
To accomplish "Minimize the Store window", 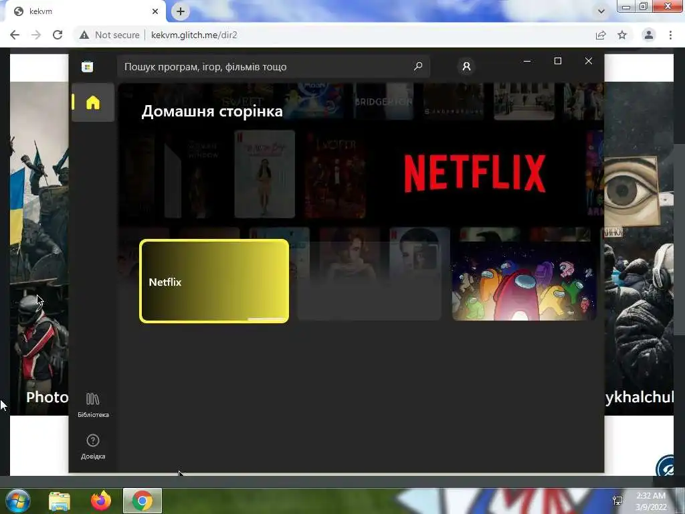I will [527, 61].
